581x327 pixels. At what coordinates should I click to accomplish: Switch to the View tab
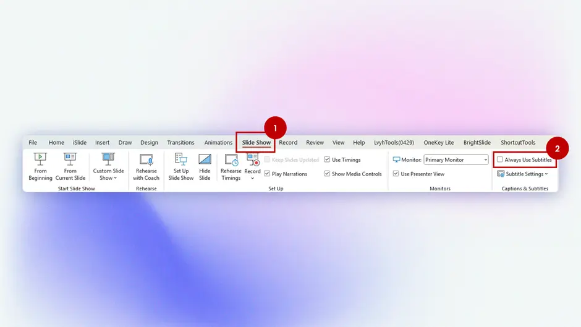338,142
